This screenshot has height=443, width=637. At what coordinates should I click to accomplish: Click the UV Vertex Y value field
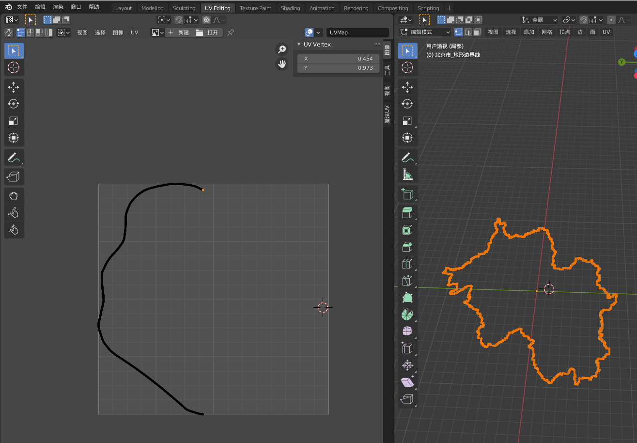tap(338, 68)
